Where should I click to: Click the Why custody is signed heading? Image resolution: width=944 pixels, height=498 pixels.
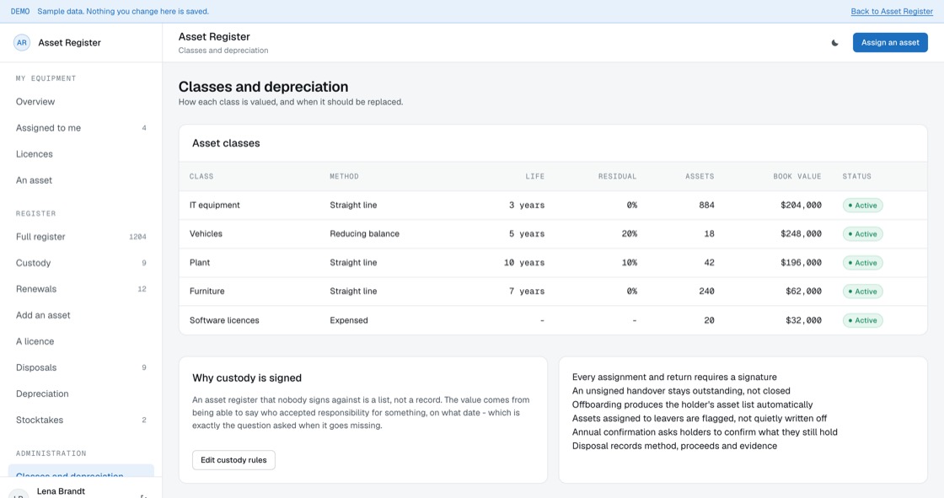[x=247, y=378]
